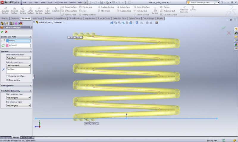
Task: Toggle the Show preview checkbox
Action: pyautogui.click(x=7, y=80)
